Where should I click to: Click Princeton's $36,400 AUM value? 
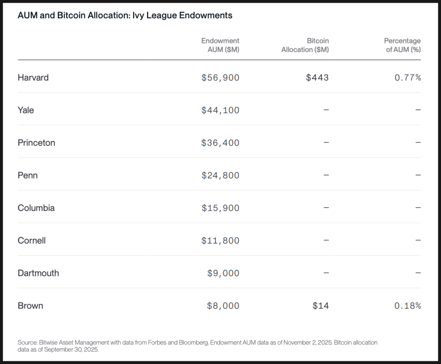(220, 143)
